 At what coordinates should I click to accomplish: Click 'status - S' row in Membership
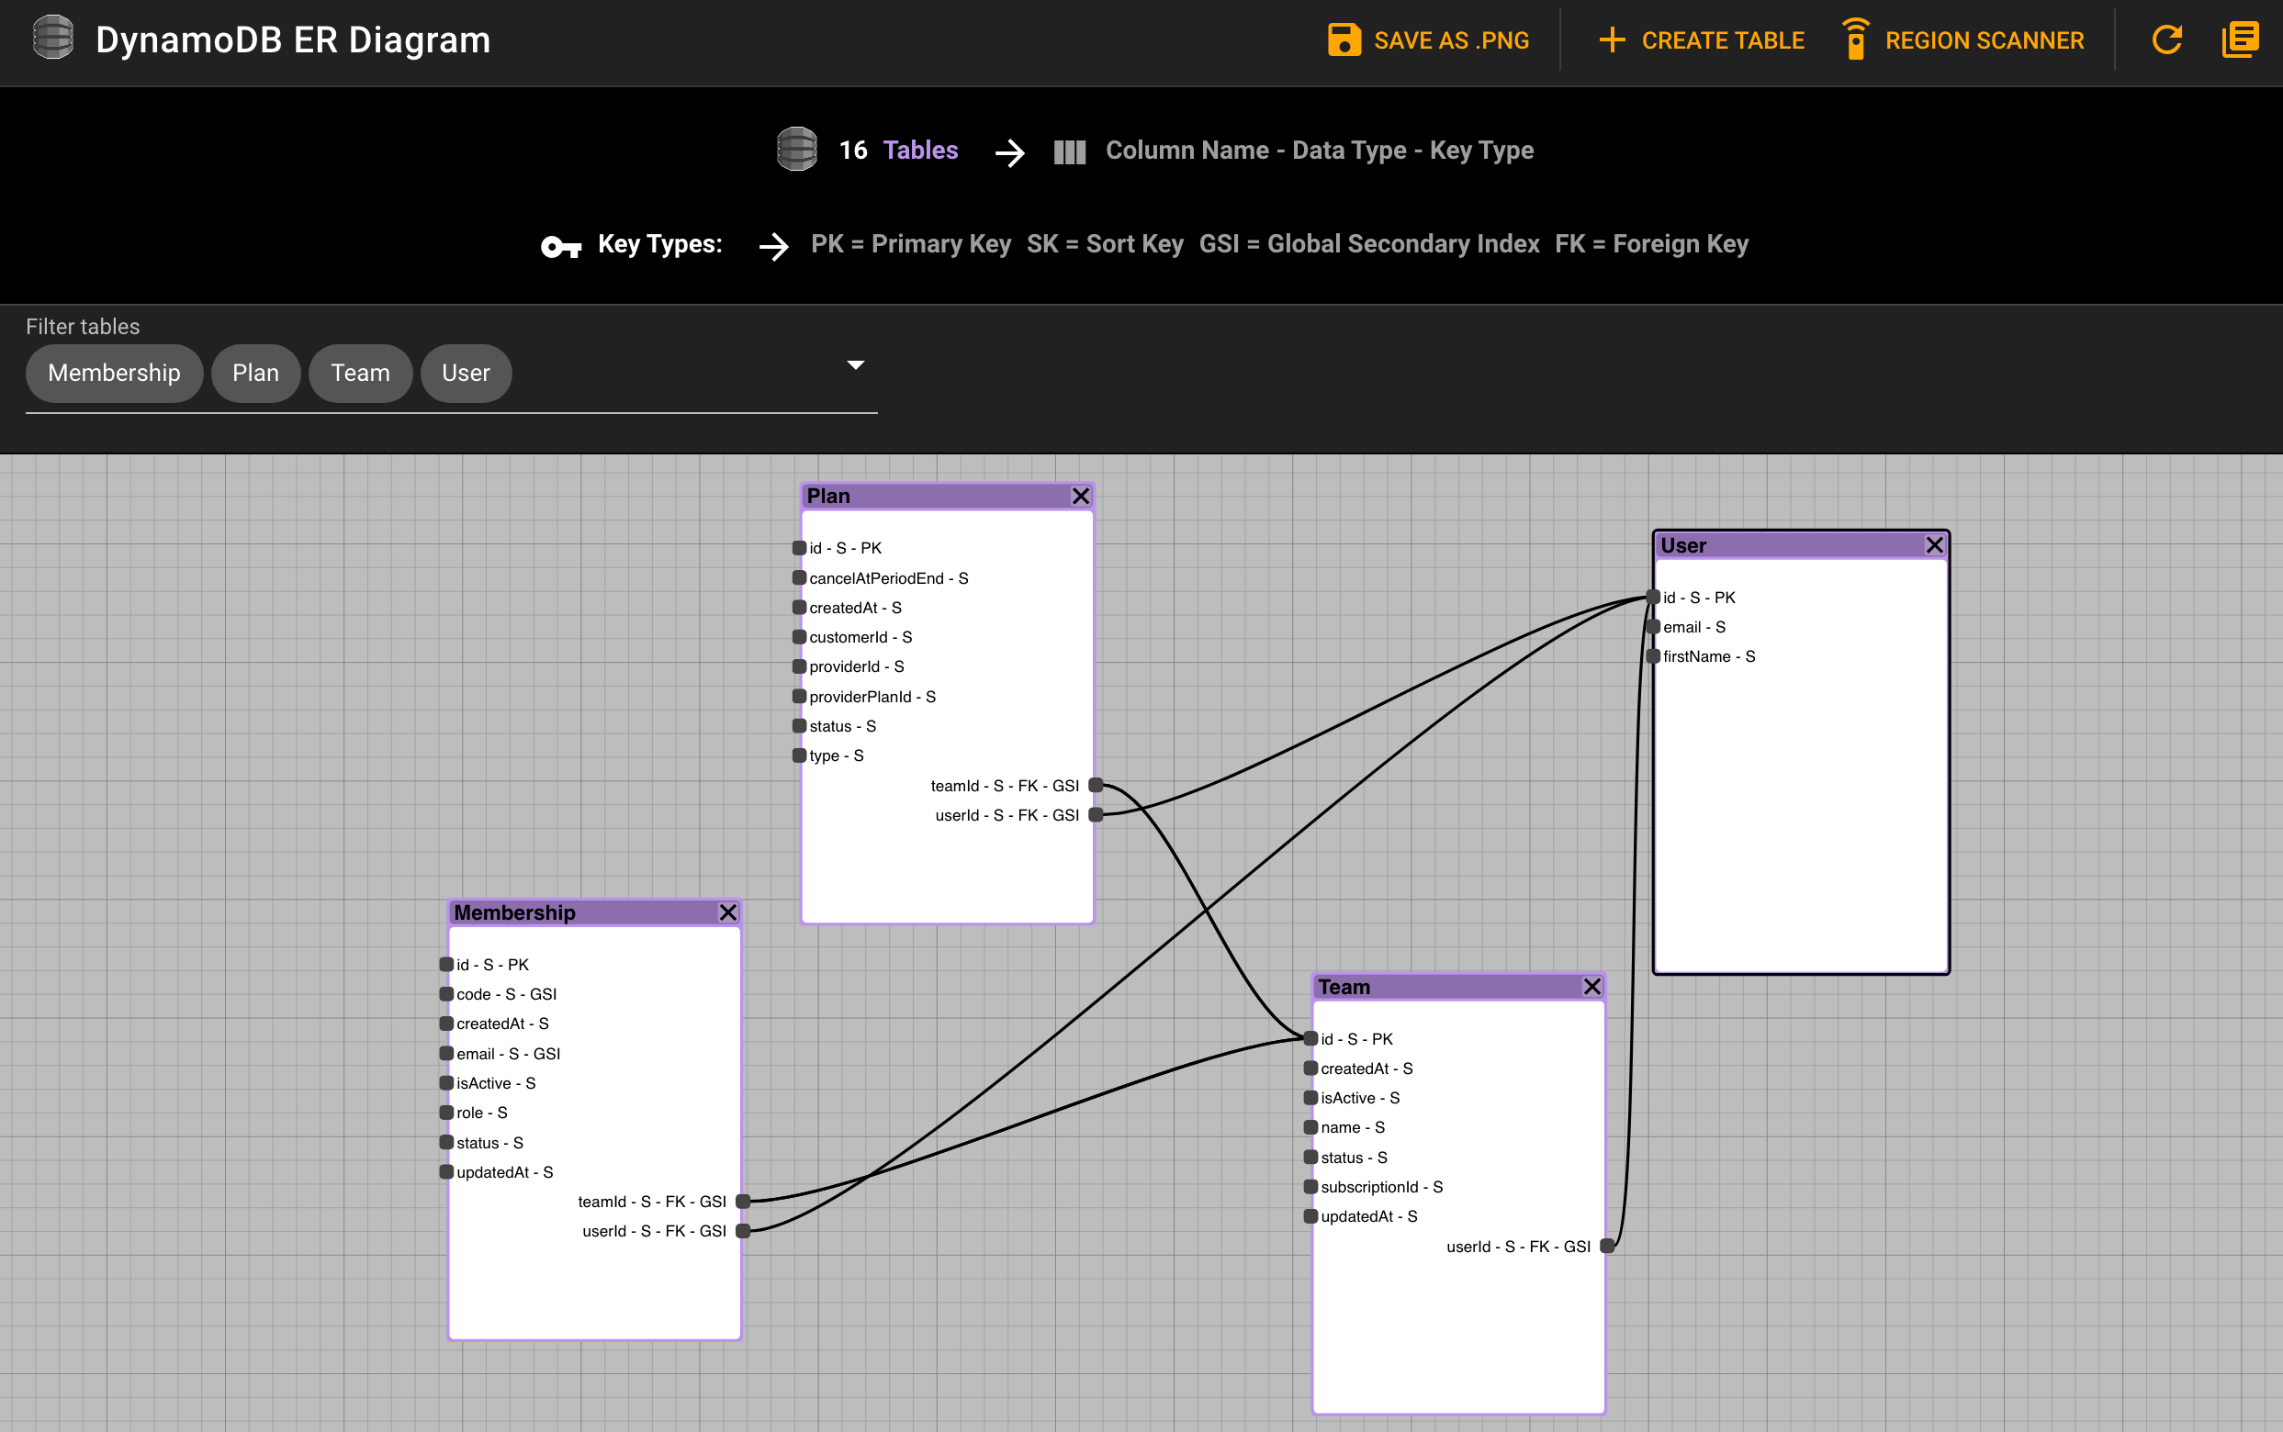(489, 1143)
